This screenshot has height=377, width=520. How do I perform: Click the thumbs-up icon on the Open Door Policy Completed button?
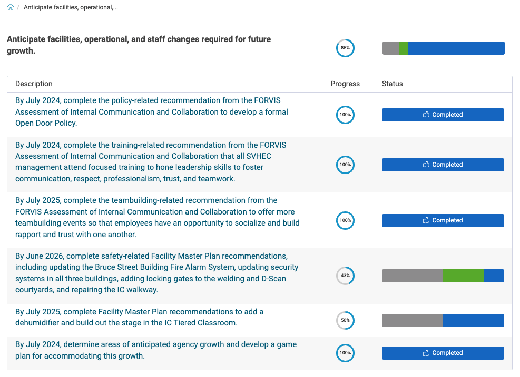point(426,115)
